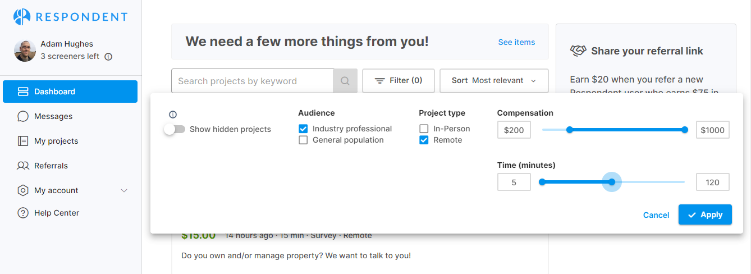
Task: Open the Help Center
Action: click(56, 213)
